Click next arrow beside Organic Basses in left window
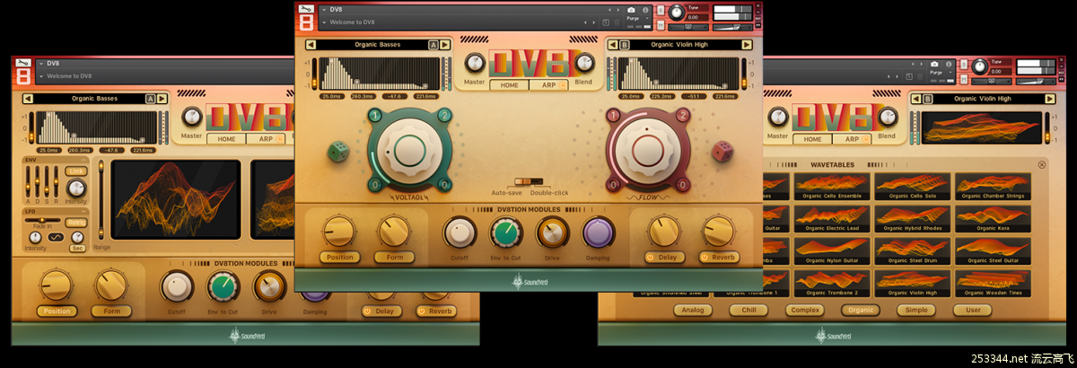The image size is (1077, 368). pos(162,99)
